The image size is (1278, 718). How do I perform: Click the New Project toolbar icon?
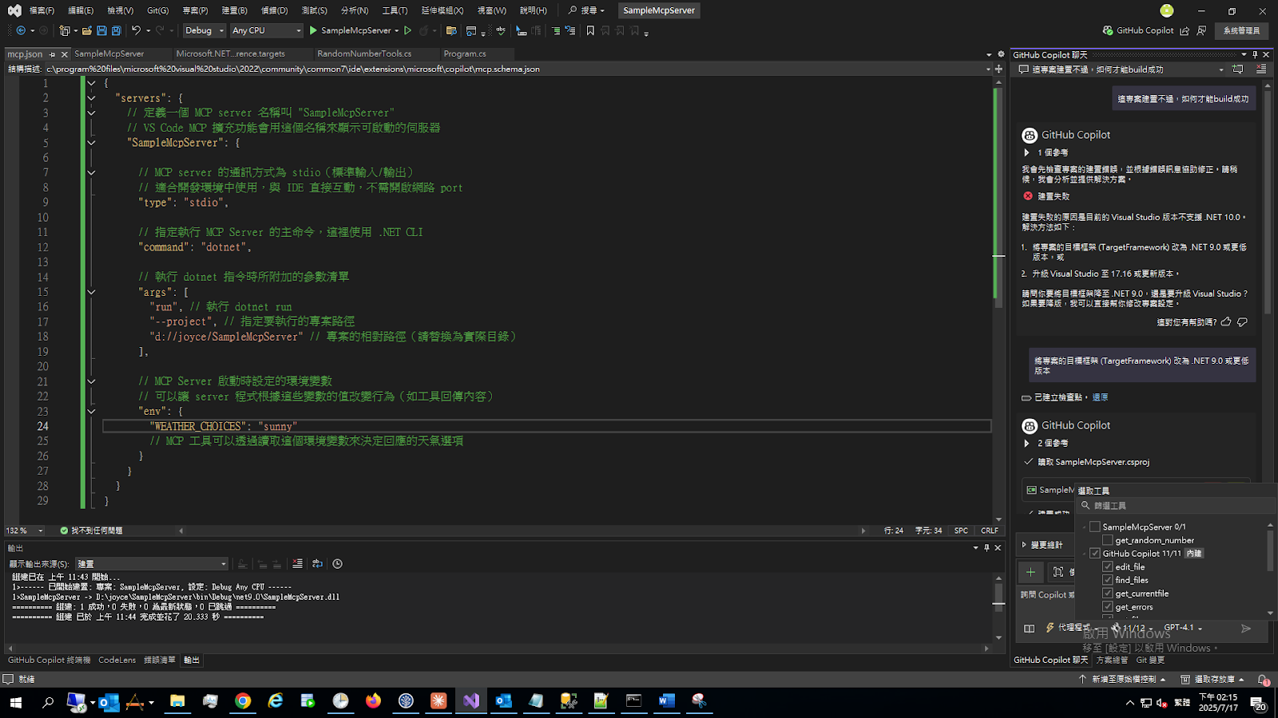(x=64, y=30)
